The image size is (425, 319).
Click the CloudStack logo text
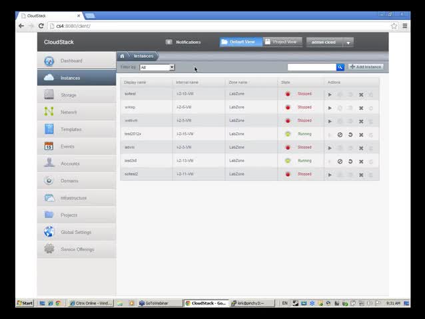(x=59, y=42)
